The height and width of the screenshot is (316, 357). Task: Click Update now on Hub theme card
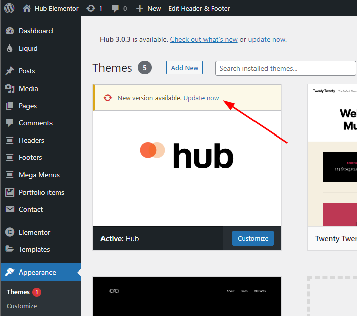(x=201, y=98)
